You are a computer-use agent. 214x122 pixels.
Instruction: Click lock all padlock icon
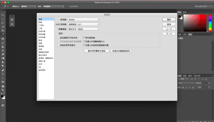pos(193,87)
